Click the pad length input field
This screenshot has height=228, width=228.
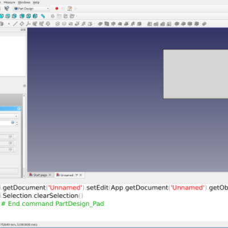click(7, 123)
